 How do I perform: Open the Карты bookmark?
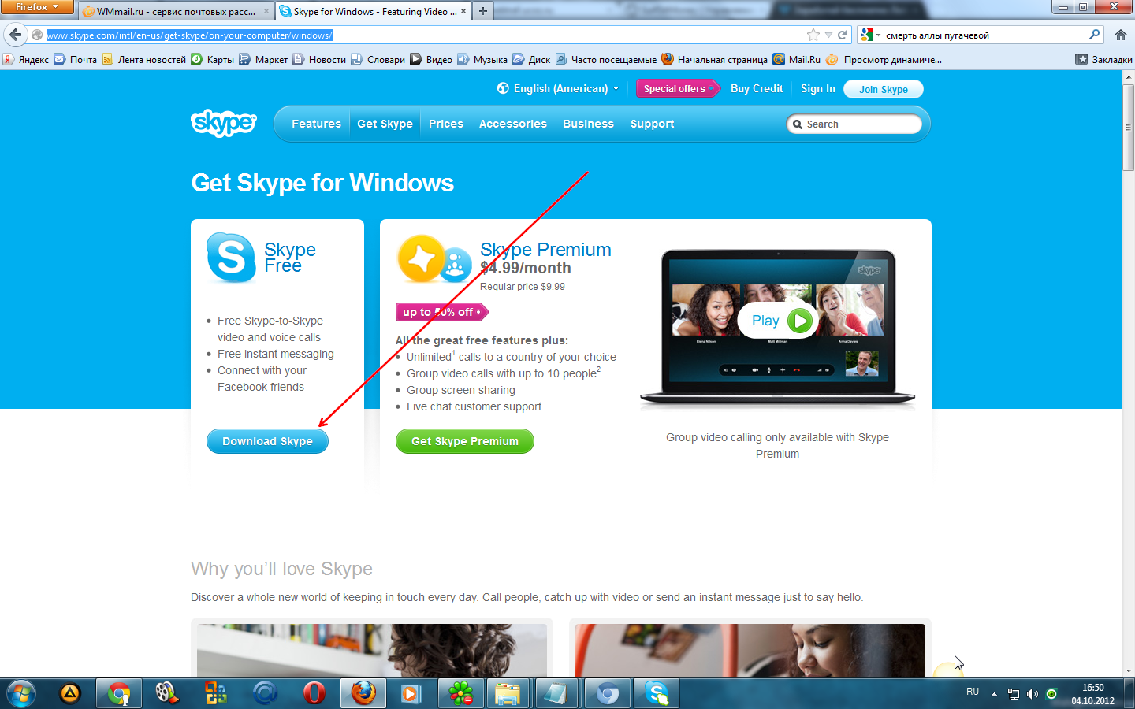(213, 59)
